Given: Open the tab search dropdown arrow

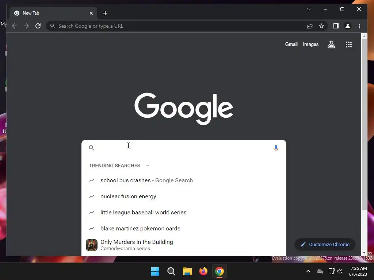Looking at the screenshot, I should click(x=308, y=9).
